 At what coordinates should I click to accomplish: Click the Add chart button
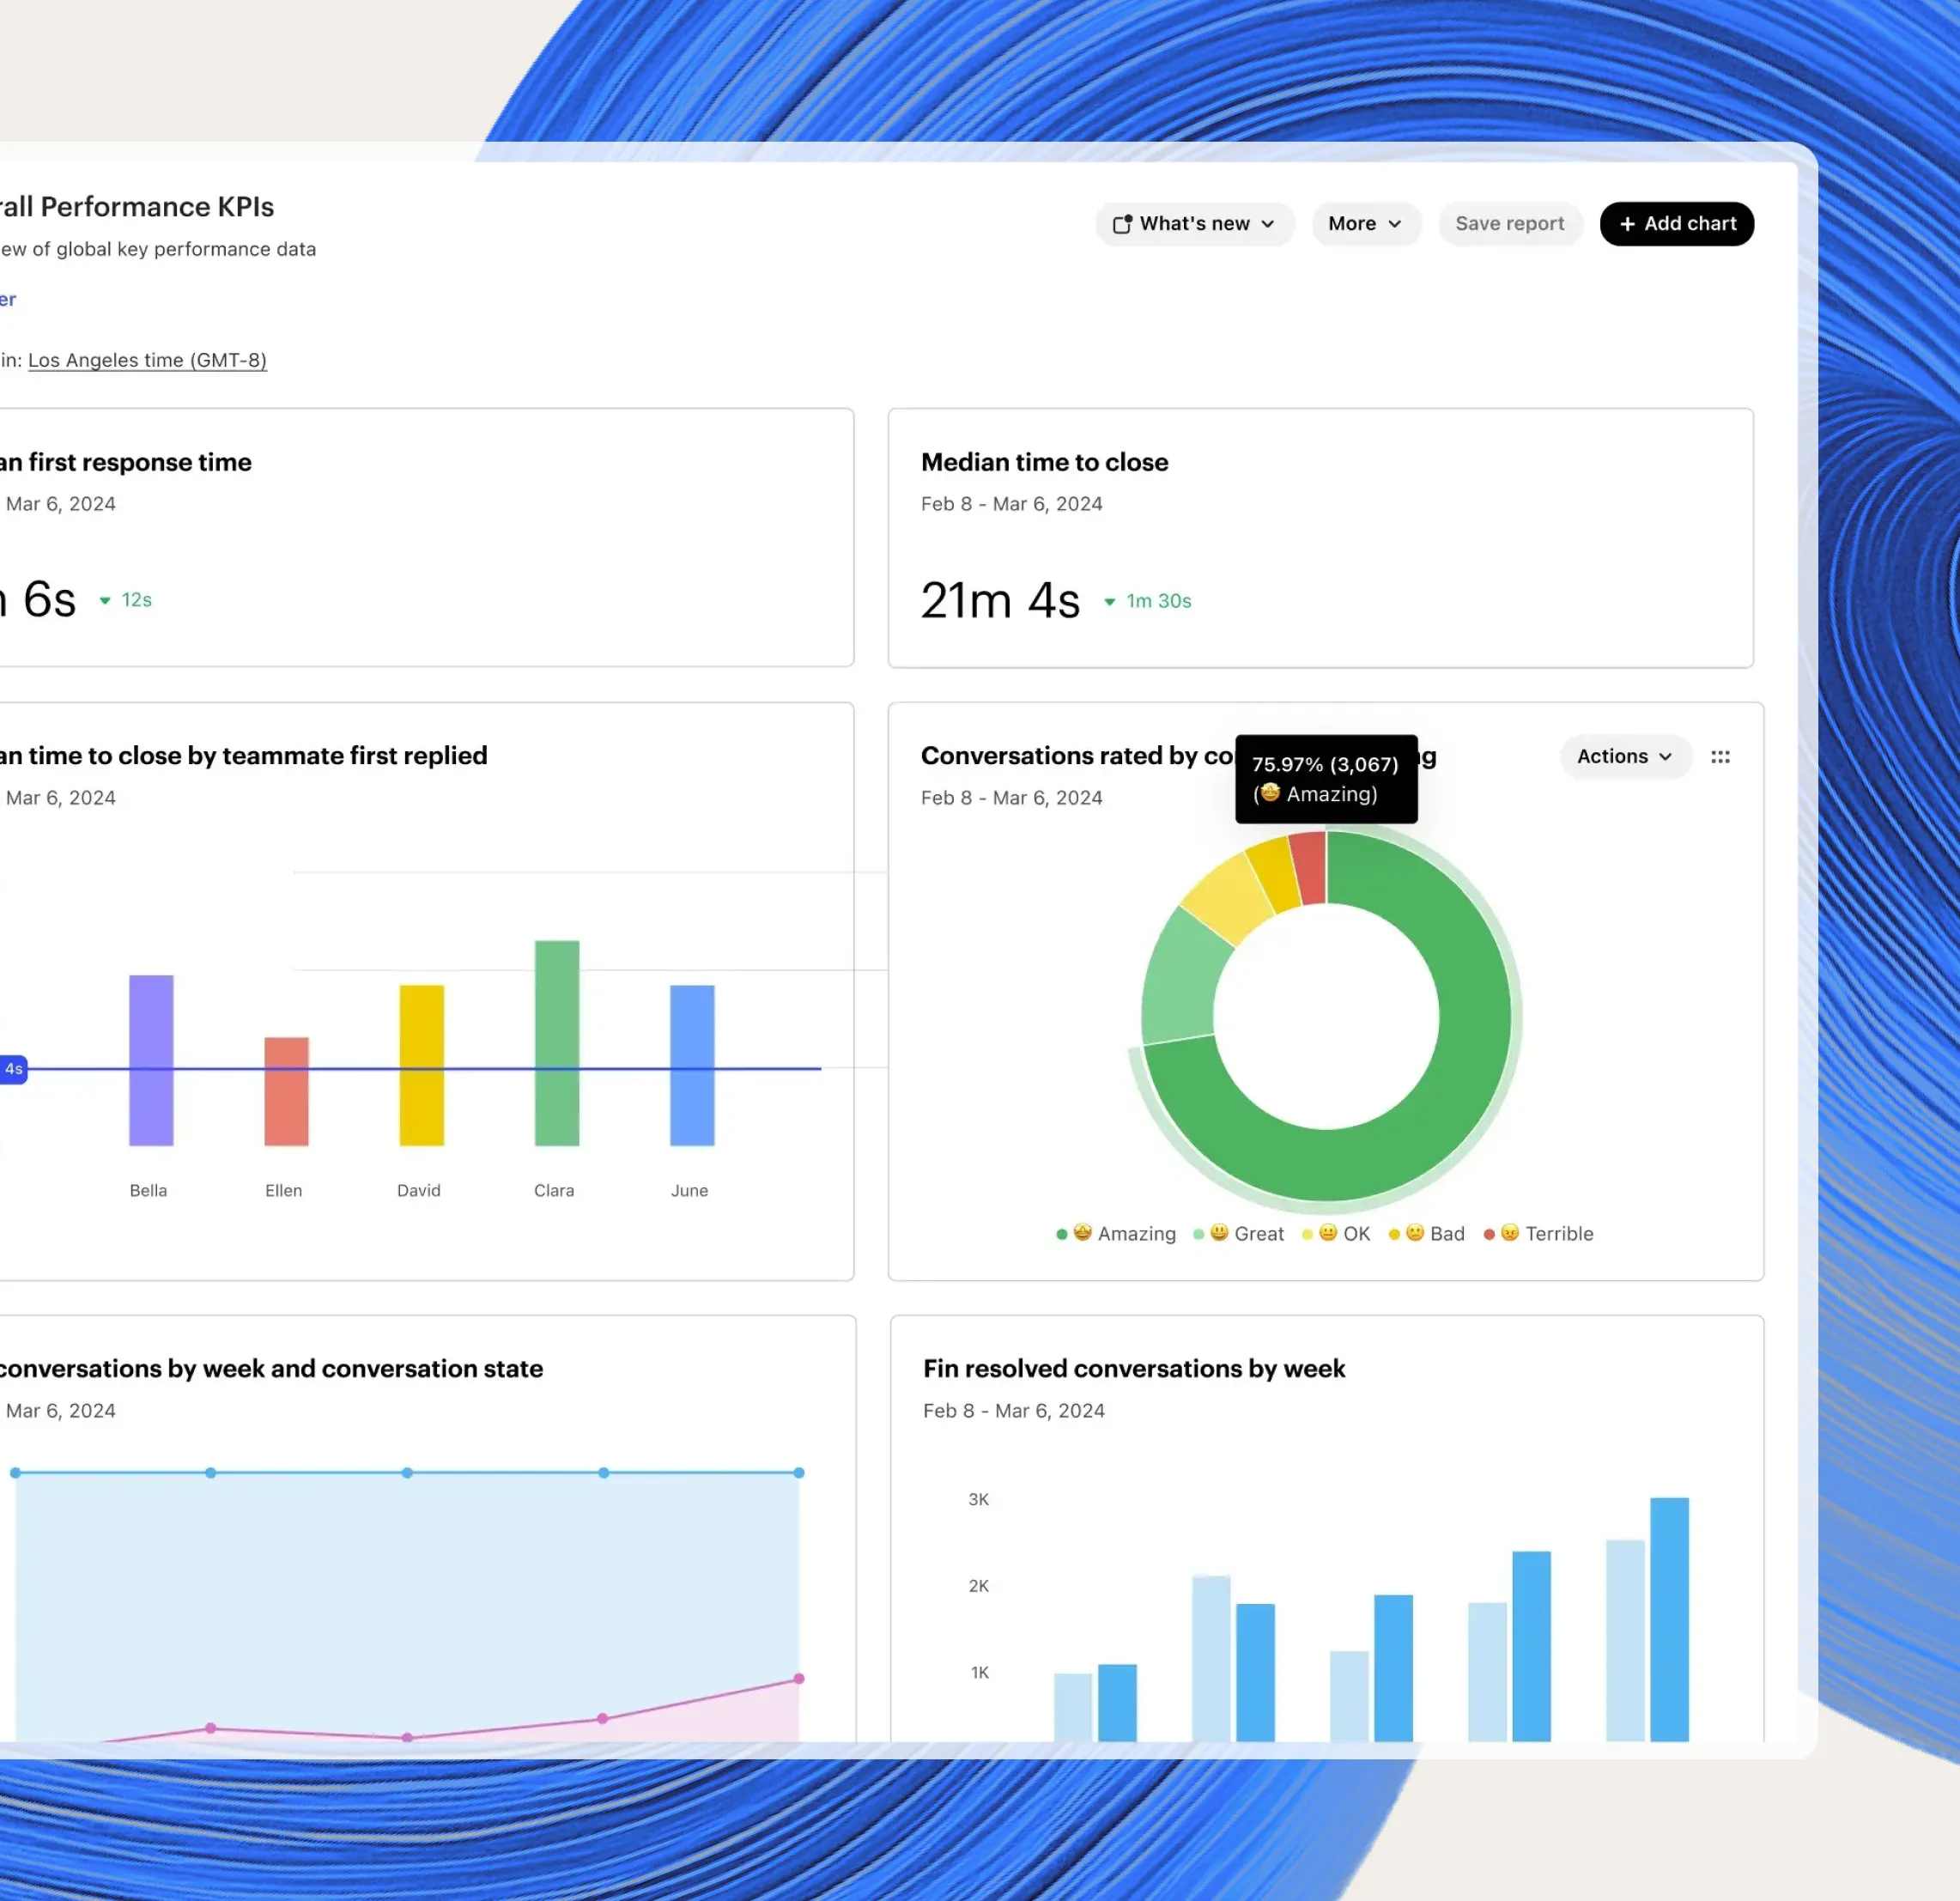coord(1676,224)
